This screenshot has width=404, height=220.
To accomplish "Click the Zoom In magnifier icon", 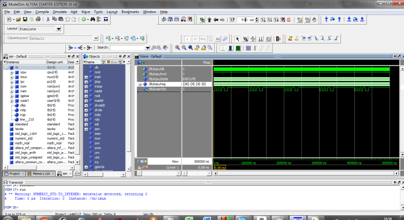I will [x=177, y=48].
